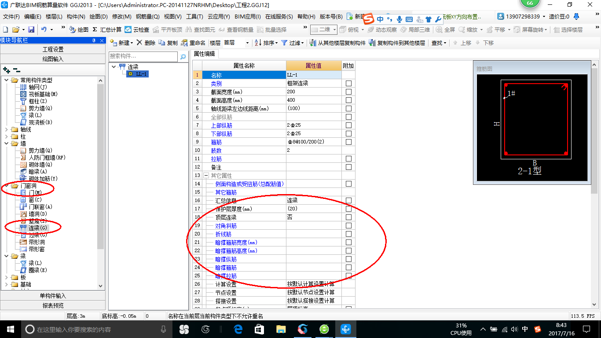
Task: Select 砌体墙(Q) in the tree
Action: (40, 165)
